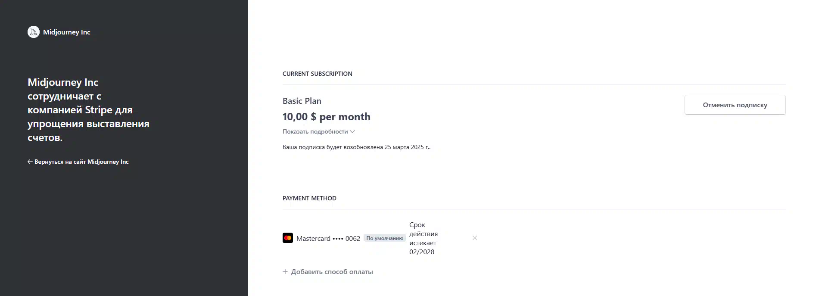Click the Mastercard •••• 0062 card label
825x296 pixels.
click(x=328, y=238)
